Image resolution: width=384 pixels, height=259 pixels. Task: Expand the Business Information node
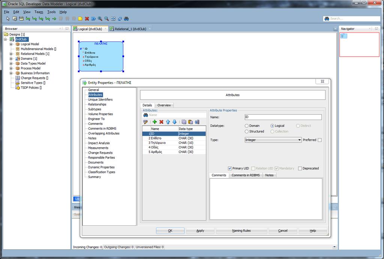click(x=11, y=73)
